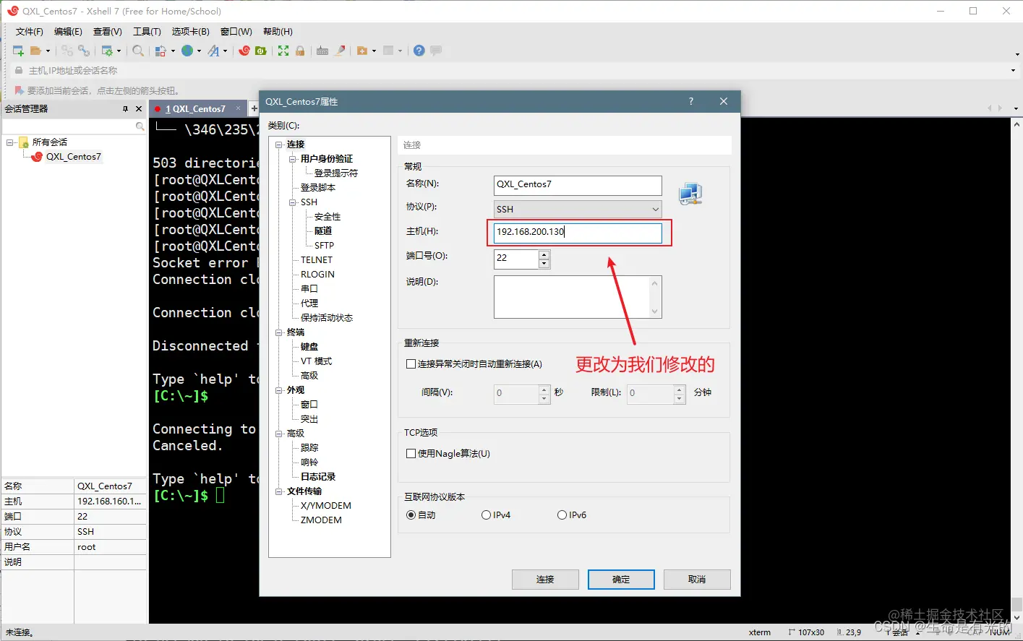Click the 主机 host address input field
Screen dimensions: 1023x641
pos(577,233)
